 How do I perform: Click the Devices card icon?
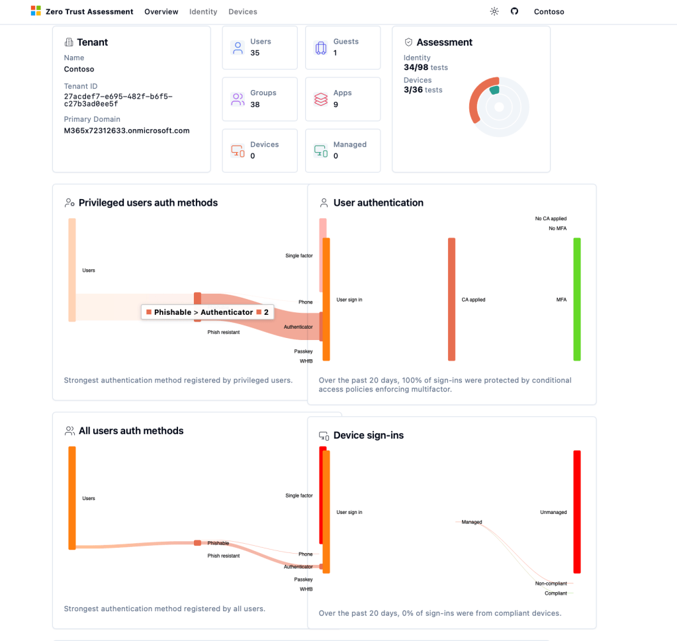[x=238, y=151]
